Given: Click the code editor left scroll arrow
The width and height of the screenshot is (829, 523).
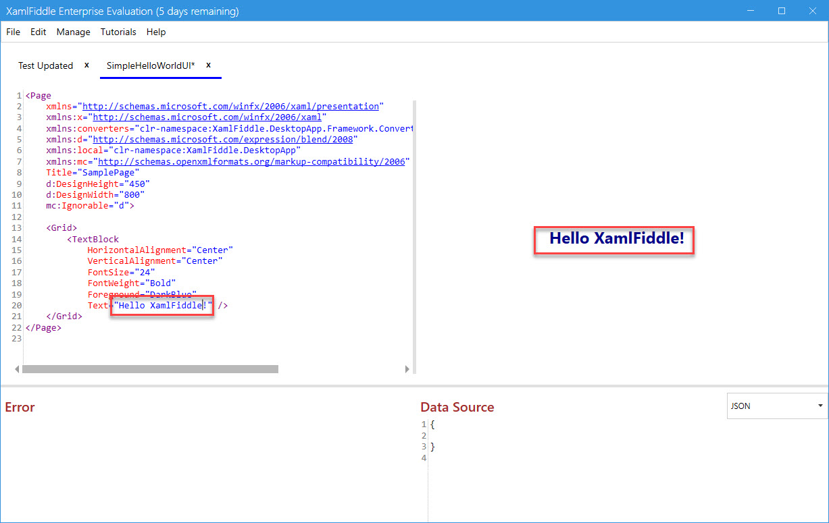Looking at the screenshot, I should (18, 369).
